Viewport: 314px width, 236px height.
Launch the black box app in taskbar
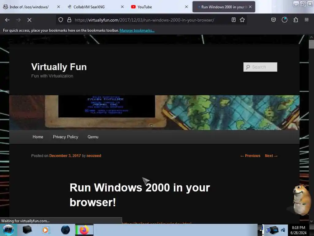tap(27, 230)
